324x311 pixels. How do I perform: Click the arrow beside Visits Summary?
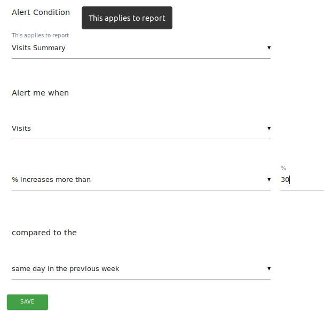(269, 48)
